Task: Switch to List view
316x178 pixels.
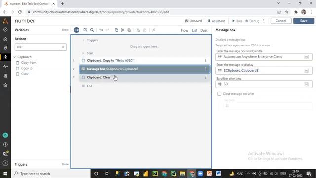Action: pyautogui.click(x=194, y=30)
